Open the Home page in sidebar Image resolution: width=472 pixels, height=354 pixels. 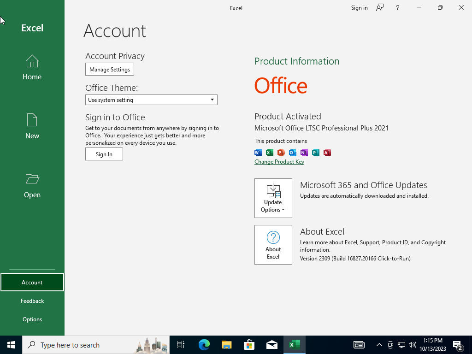tap(32, 67)
